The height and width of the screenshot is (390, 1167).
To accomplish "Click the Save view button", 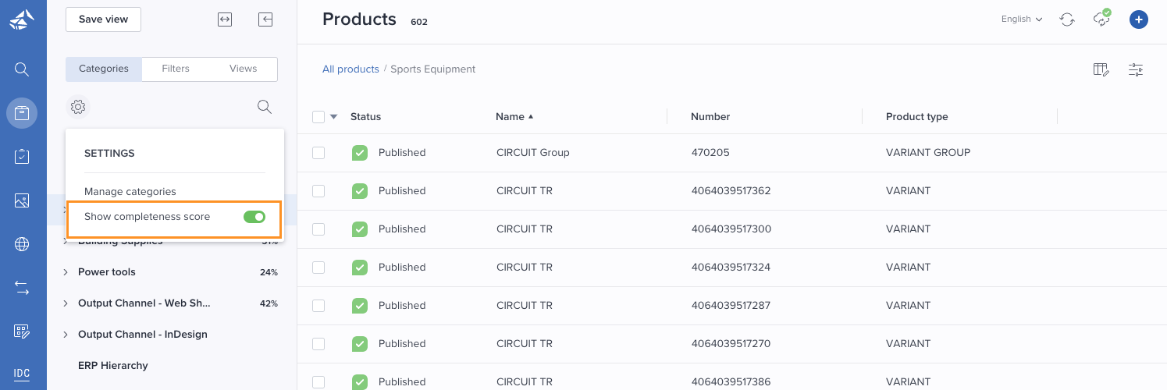I will pyautogui.click(x=103, y=19).
